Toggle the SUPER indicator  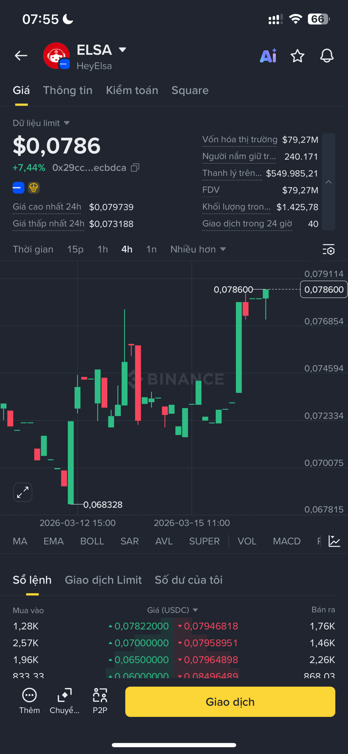pyautogui.click(x=204, y=541)
